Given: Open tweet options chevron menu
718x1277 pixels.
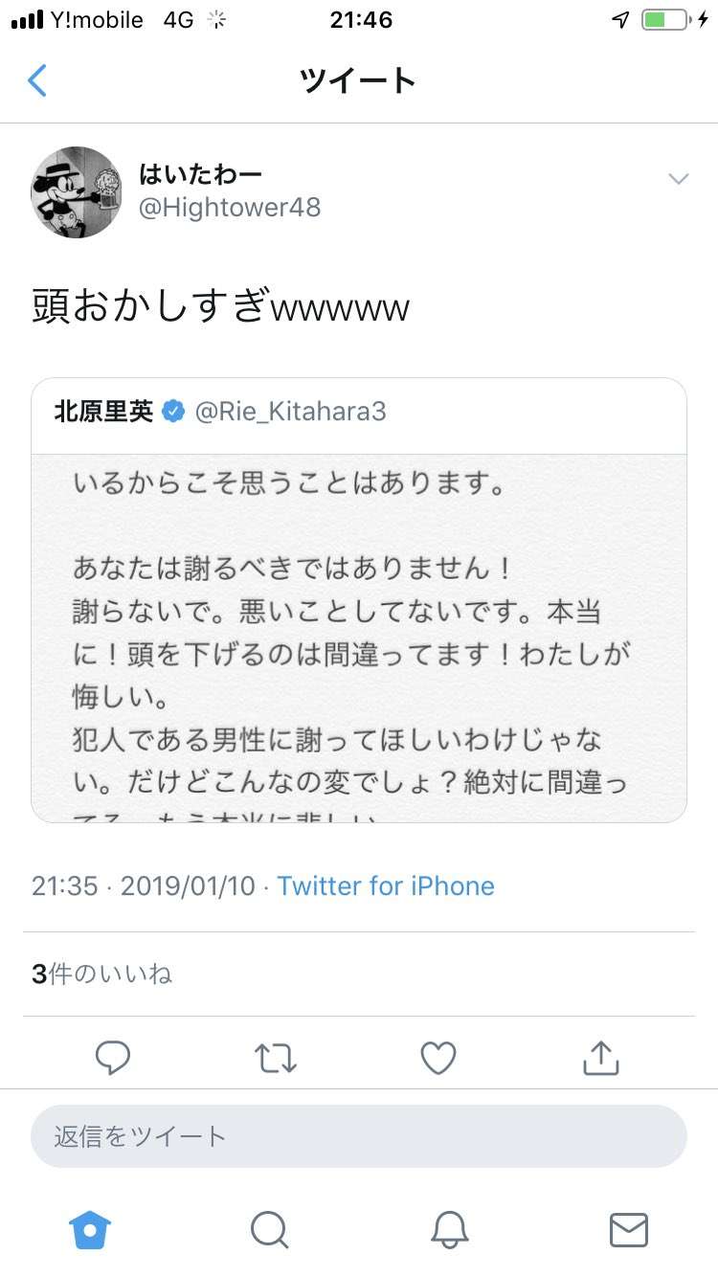Looking at the screenshot, I should [x=678, y=179].
